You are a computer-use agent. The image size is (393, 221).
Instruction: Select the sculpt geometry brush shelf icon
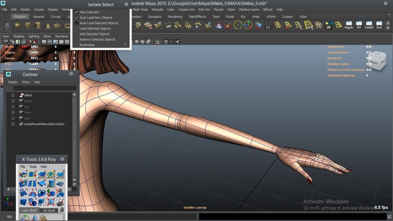[x=228, y=25]
